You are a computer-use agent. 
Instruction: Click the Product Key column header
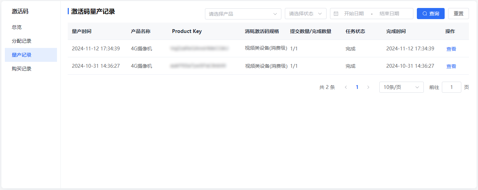click(187, 31)
